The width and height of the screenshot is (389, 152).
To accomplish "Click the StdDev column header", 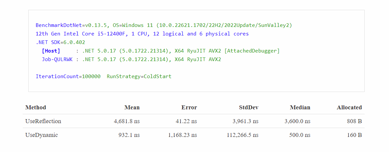I will (249, 107).
